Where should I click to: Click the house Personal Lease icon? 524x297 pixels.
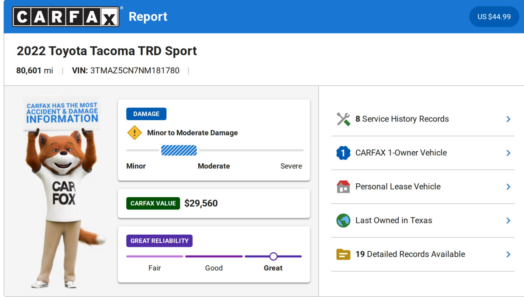343,186
